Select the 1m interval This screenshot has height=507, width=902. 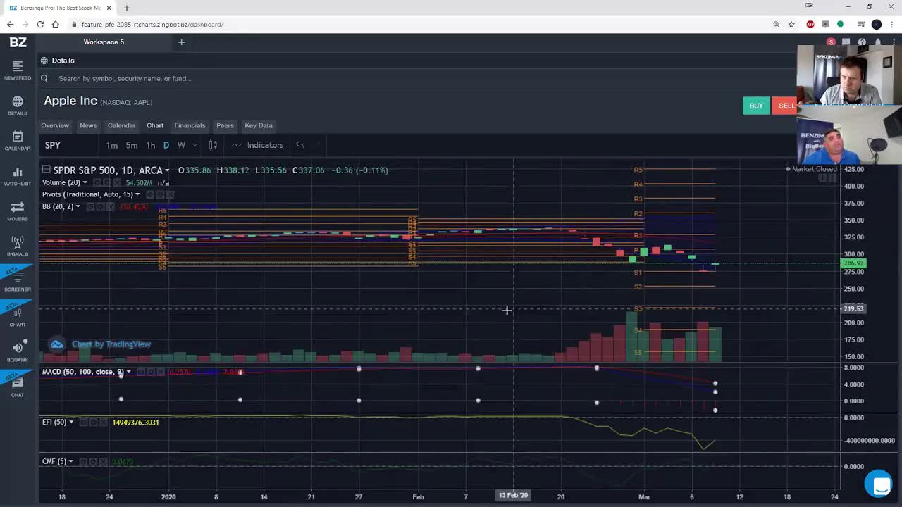112,145
